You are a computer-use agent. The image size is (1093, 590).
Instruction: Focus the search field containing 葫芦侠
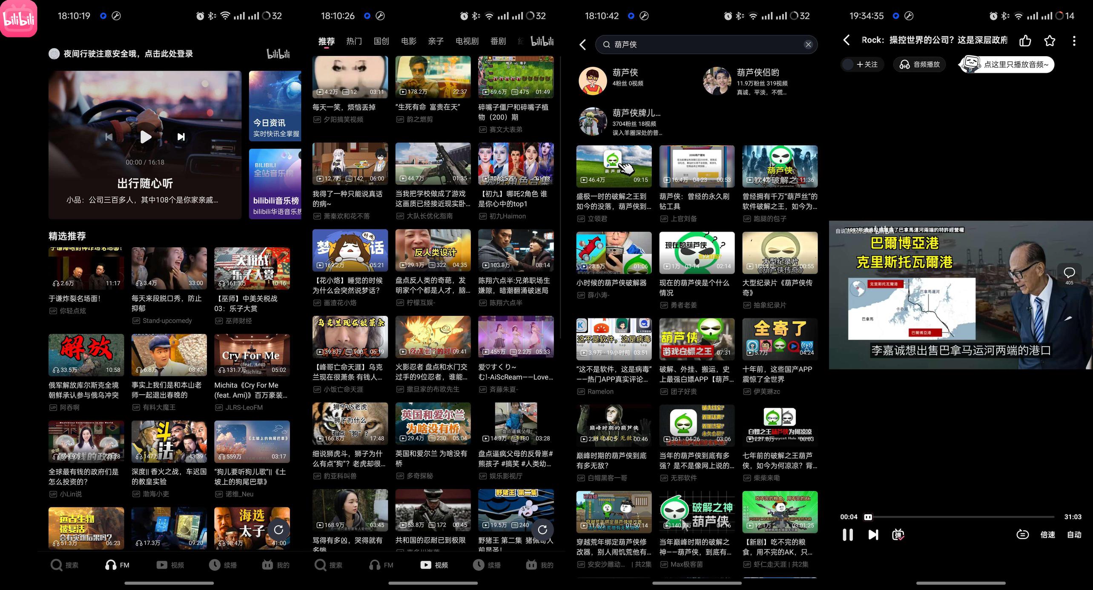tap(706, 44)
